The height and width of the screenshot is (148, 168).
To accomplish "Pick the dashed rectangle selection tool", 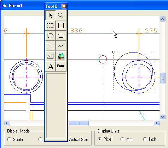I will point(51,25).
